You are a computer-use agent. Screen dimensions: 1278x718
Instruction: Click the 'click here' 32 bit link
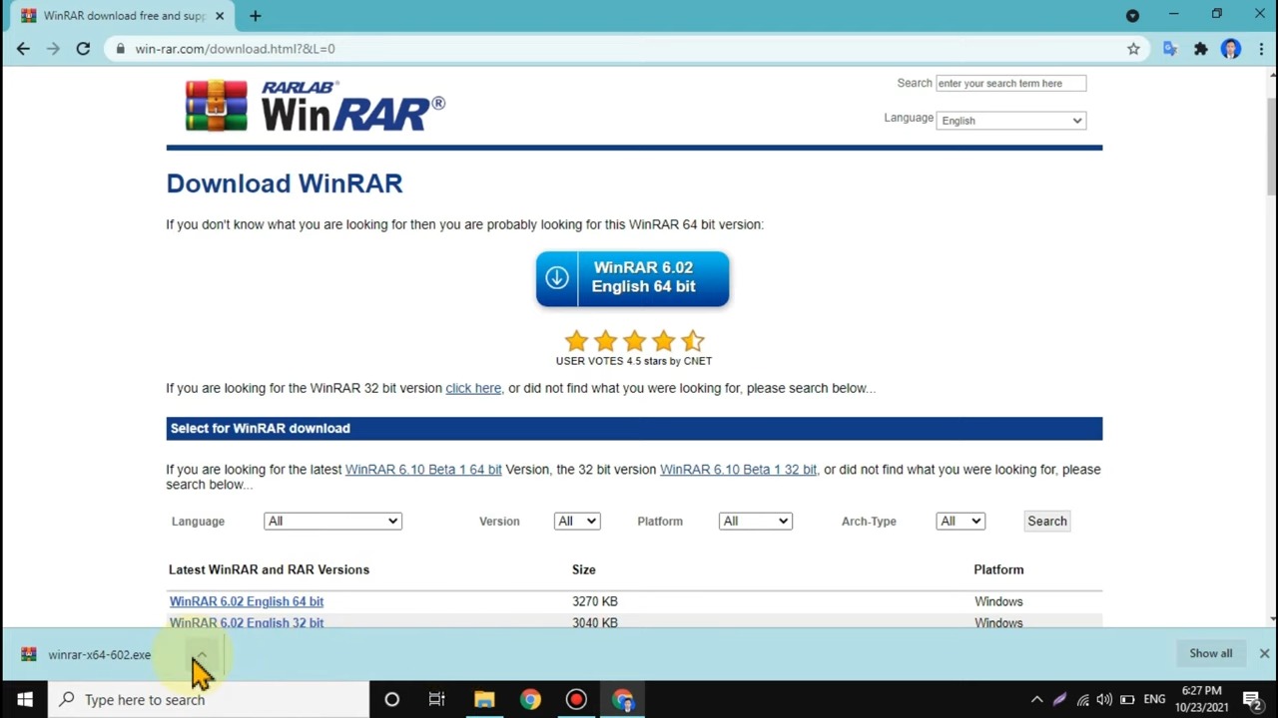(x=473, y=388)
